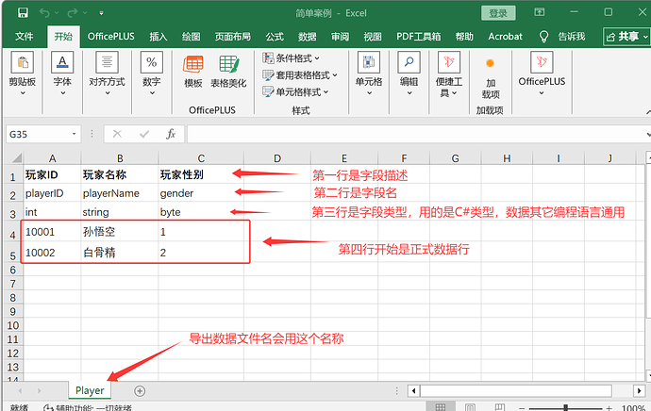The height and width of the screenshot is (411, 651).
Task: Click the 模板 templates icon
Action: (193, 72)
